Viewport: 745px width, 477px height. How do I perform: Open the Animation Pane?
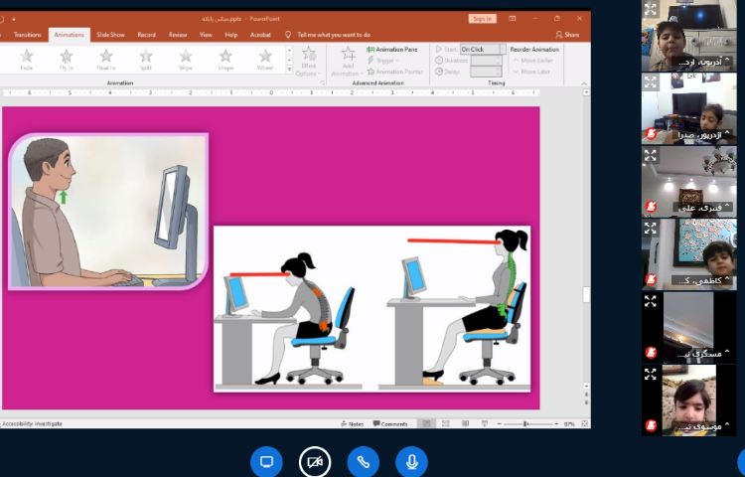pos(392,49)
